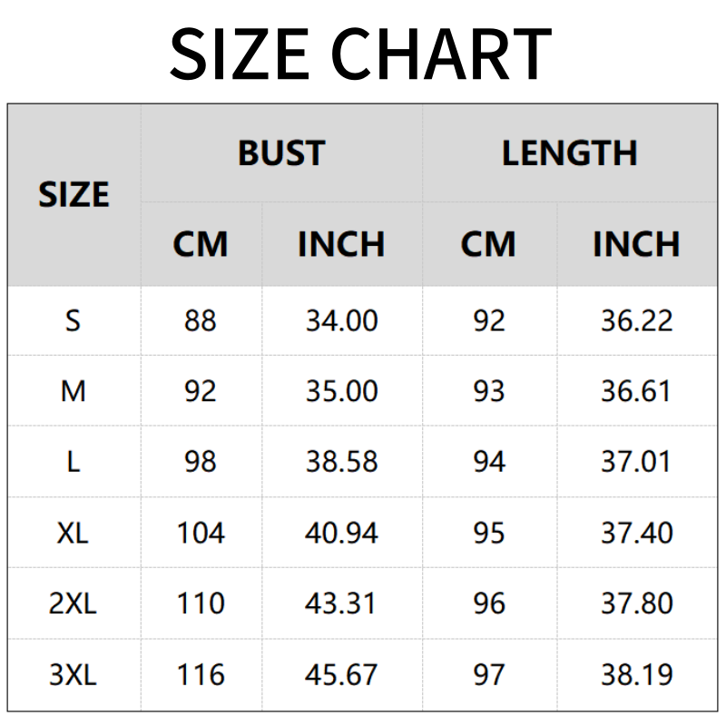Select bust inch value 35.00
This screenshot has height=726, width=726.
[x=341, y=391]
